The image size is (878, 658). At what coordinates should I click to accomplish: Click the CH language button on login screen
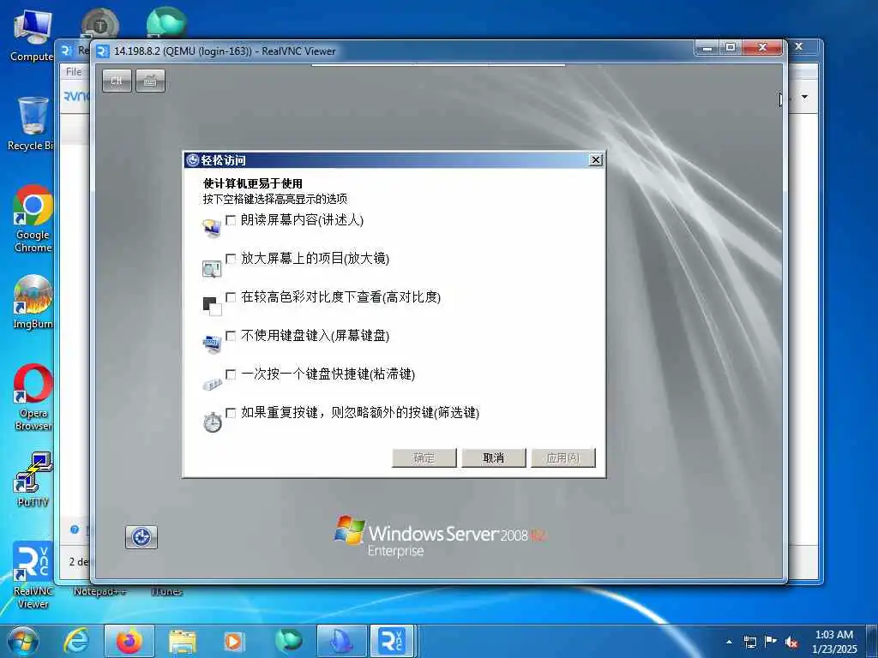117,81
